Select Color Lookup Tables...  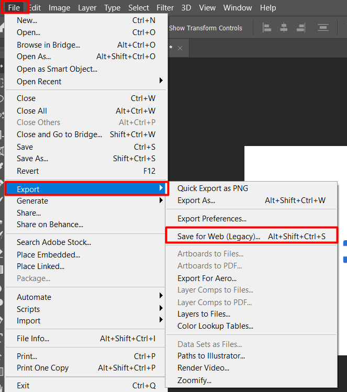pyautogui.click(x=252, y=326)
